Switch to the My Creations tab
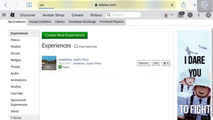 pyautogui.click(x=17, y=22)
